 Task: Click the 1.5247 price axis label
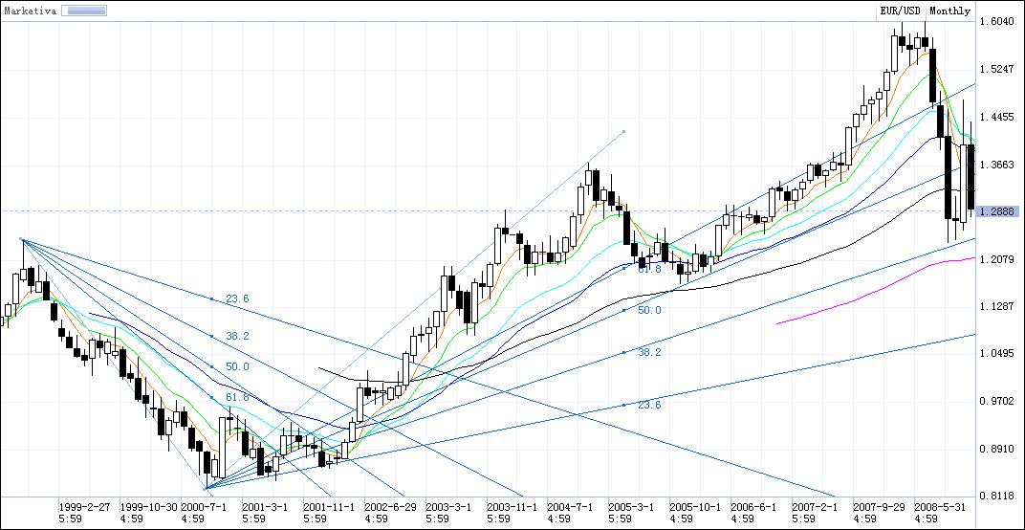(x=996, y=69)
